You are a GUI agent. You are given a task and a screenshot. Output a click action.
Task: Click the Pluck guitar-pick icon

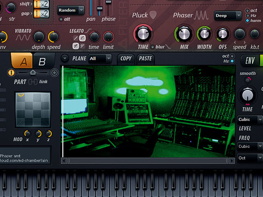click(x=153, y=15)
